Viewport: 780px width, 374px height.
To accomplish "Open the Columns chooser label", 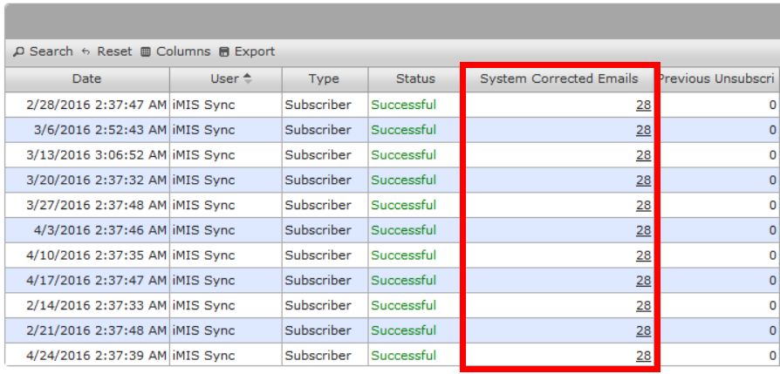I will (183, 51).
